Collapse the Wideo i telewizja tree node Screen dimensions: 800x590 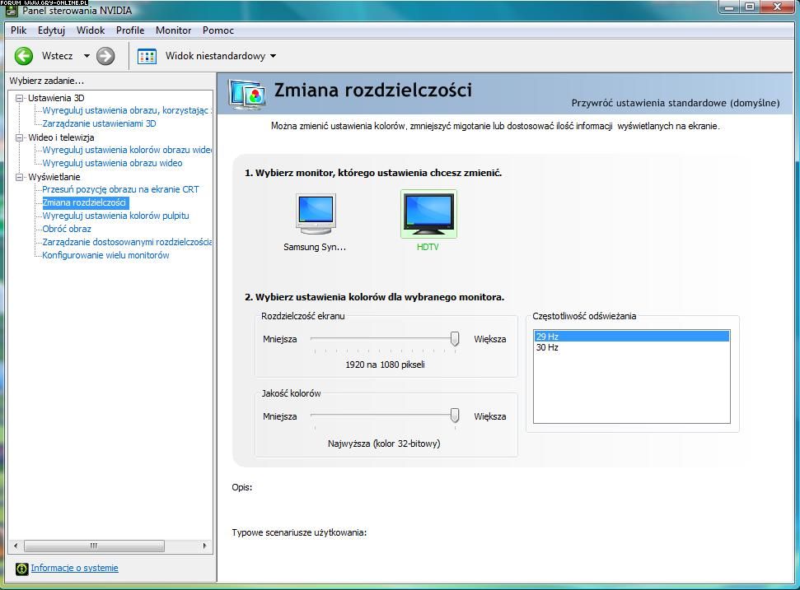coord(20,137)
